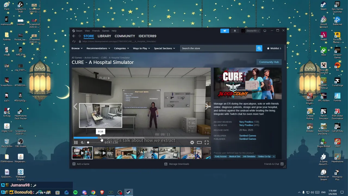Select the Medical Sim tag
This screenshot has height=196, width=348.
coord(235,157)
